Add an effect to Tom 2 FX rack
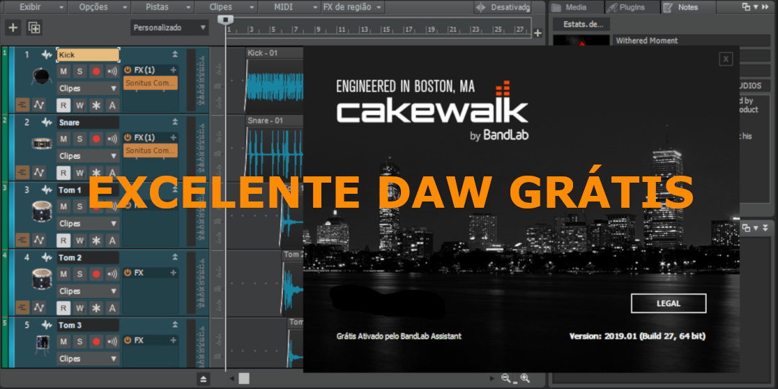The width and height of the screenshot is (778, 389). 173,273
